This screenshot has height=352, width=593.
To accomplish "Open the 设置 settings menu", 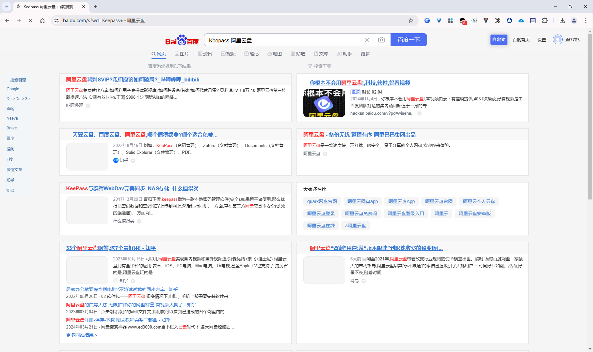I will [x=542, y=40].
